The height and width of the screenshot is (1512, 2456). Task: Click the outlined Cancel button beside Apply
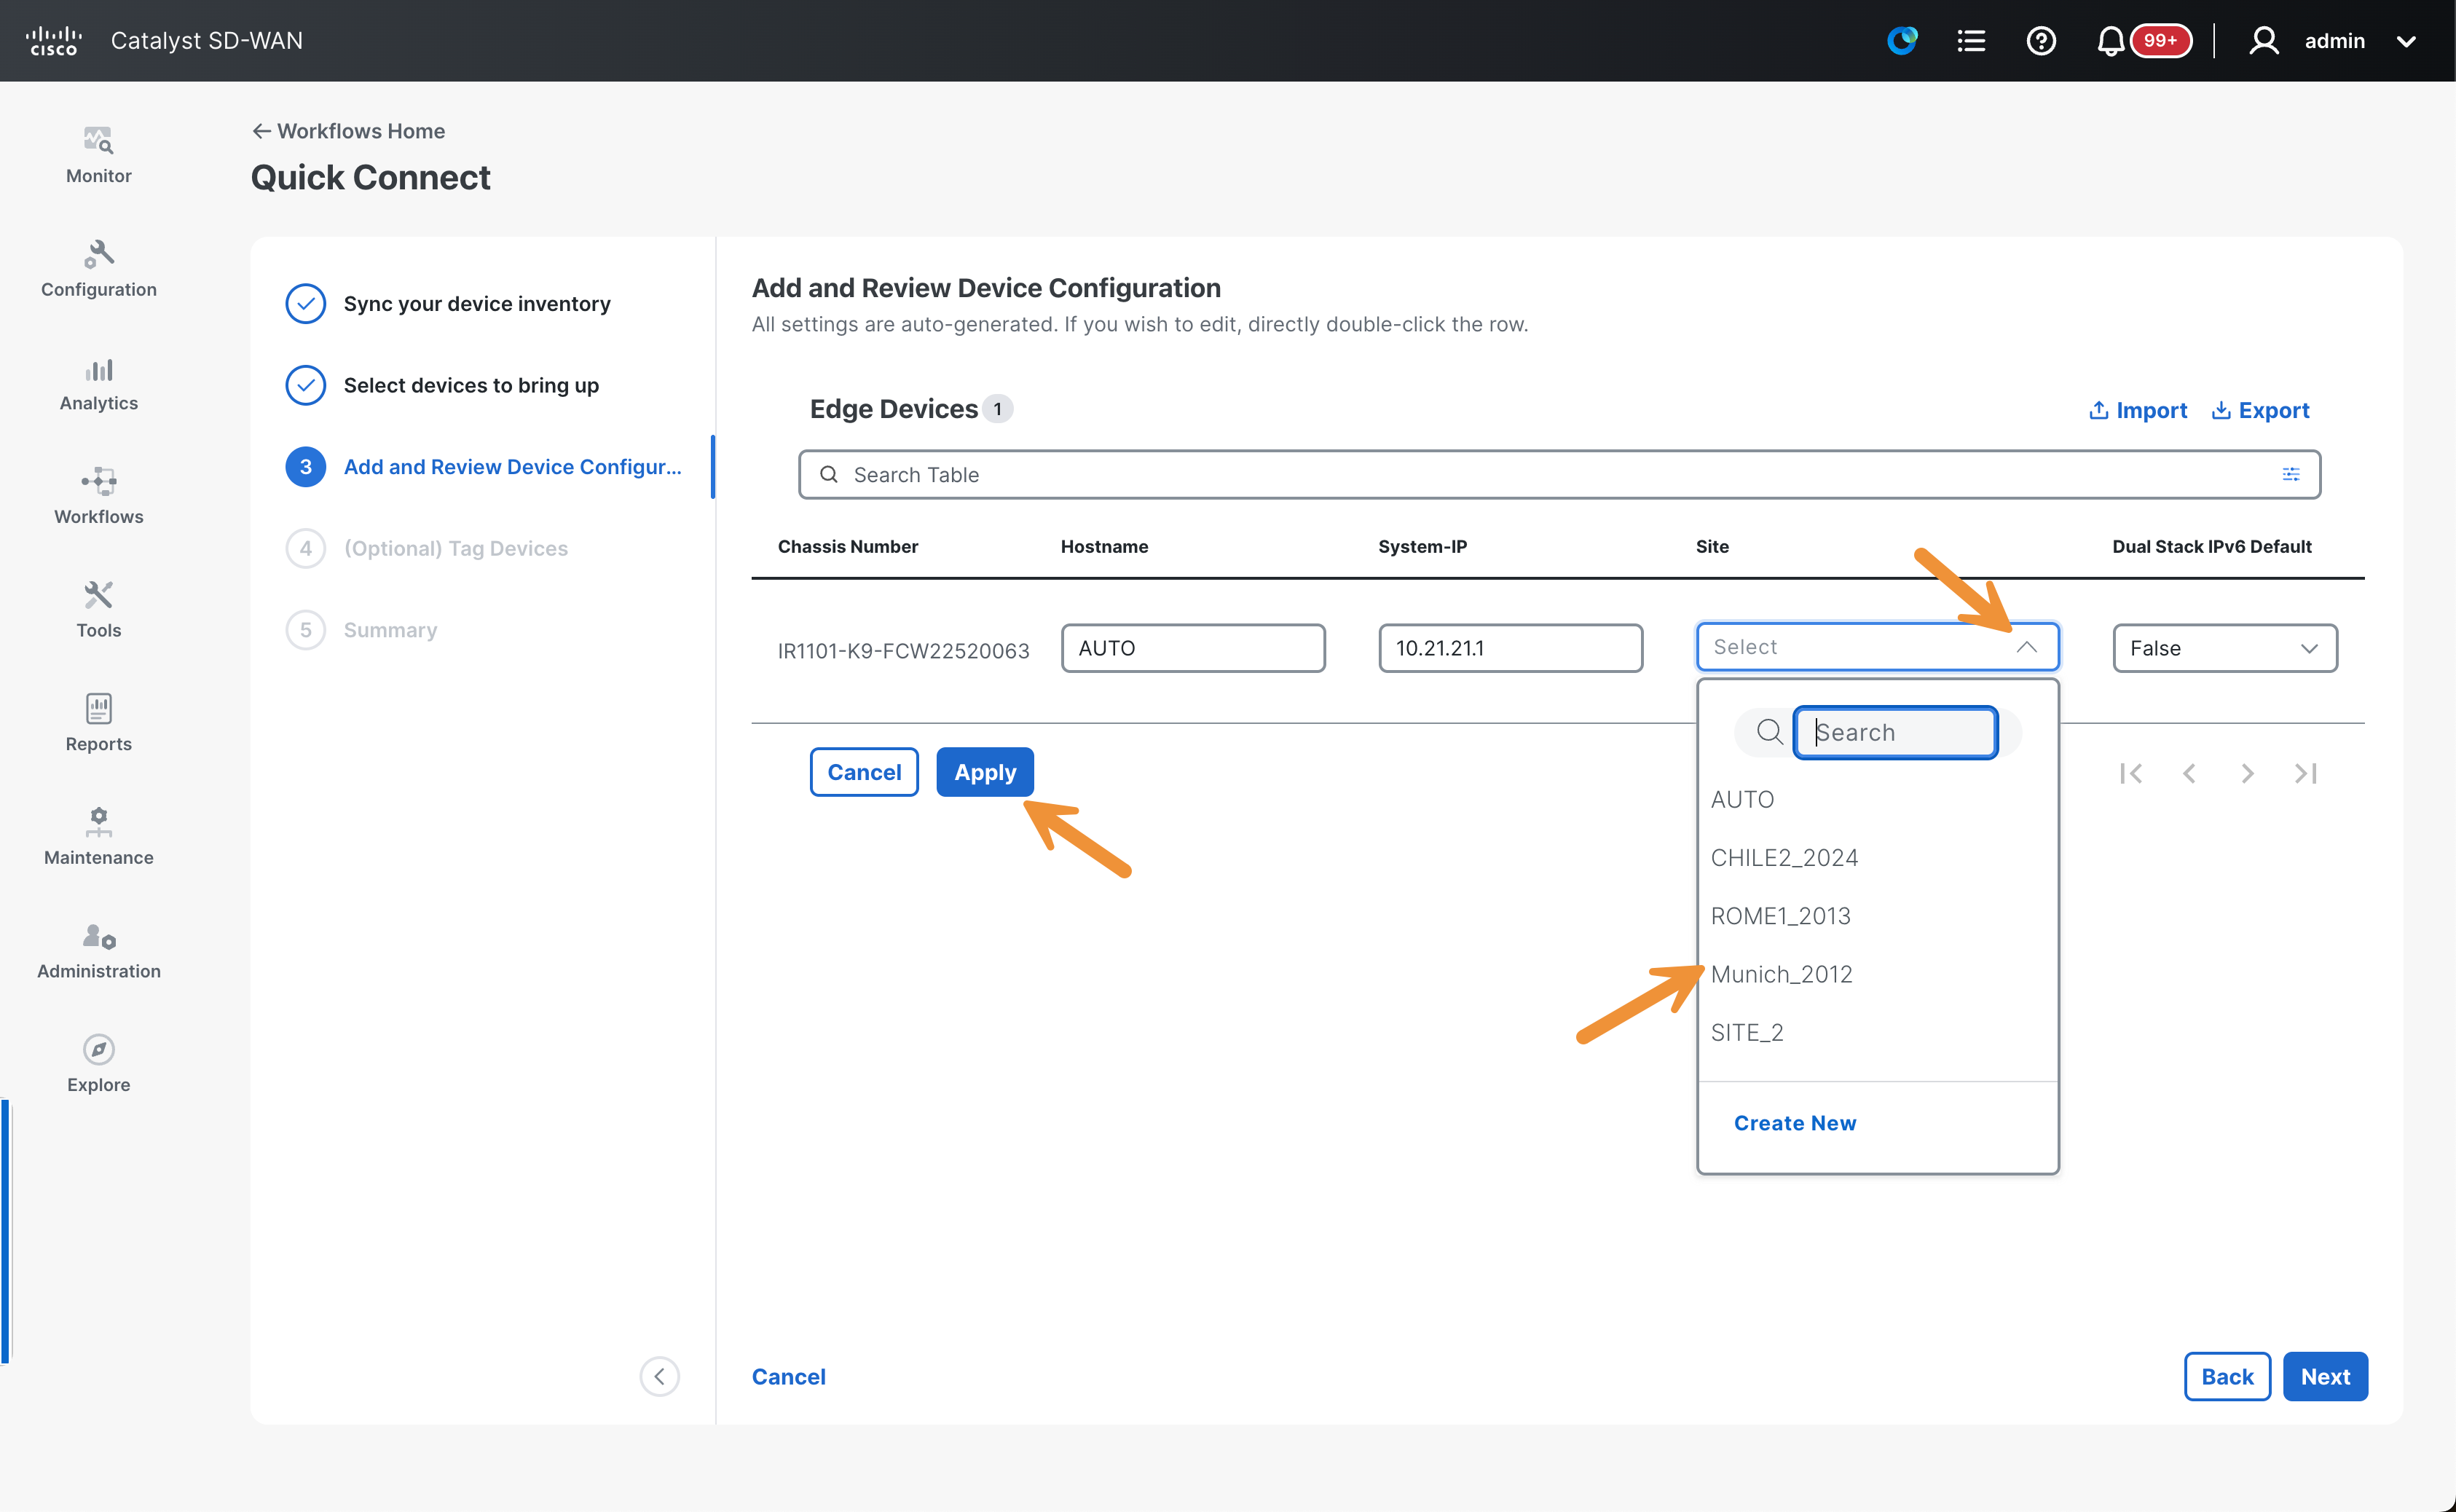864,772
